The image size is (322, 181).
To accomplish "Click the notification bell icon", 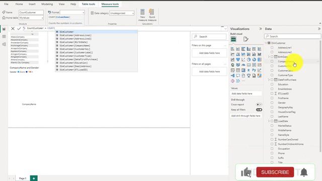I will (x=304, y=172).
